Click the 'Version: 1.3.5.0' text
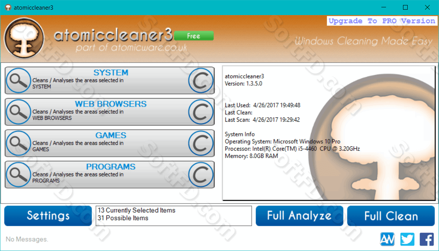Image resolution: width=439 pixels, height=251 pixels. click(244, 83)
